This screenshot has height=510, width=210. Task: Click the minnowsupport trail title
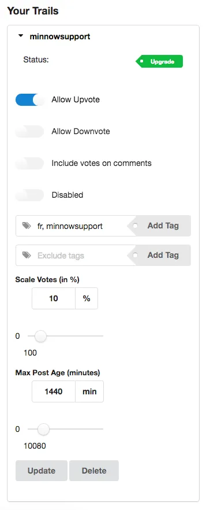[60, 36]
